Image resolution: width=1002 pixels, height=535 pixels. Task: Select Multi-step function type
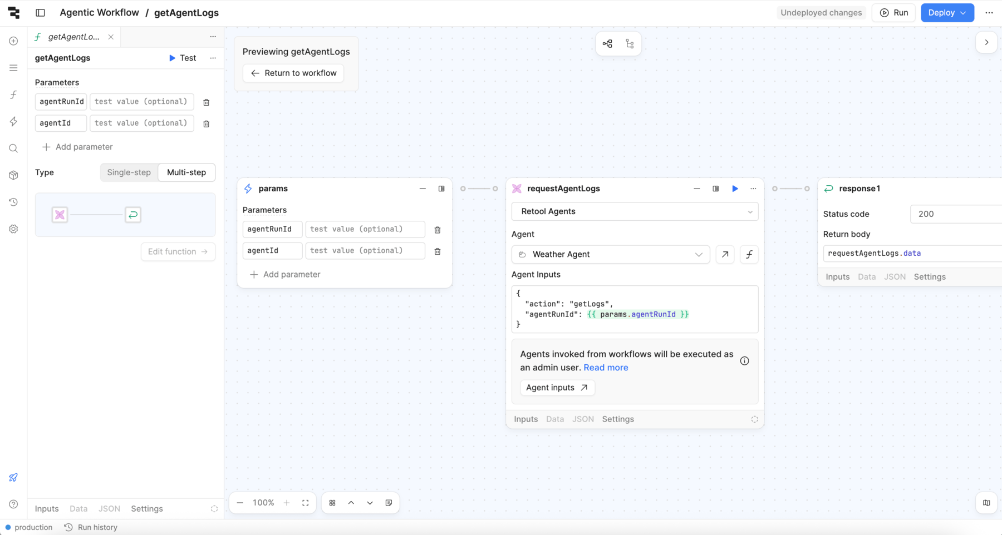186,172
